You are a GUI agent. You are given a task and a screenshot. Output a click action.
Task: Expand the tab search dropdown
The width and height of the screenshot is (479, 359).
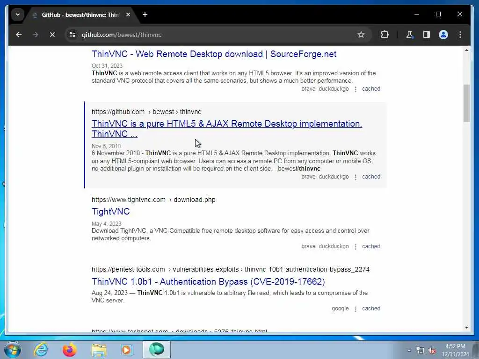(x=18, y=14)
